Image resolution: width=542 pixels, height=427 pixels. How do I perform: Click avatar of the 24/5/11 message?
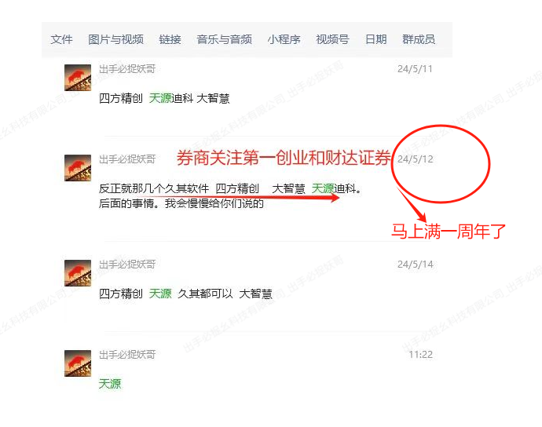(x=78, y=78)
